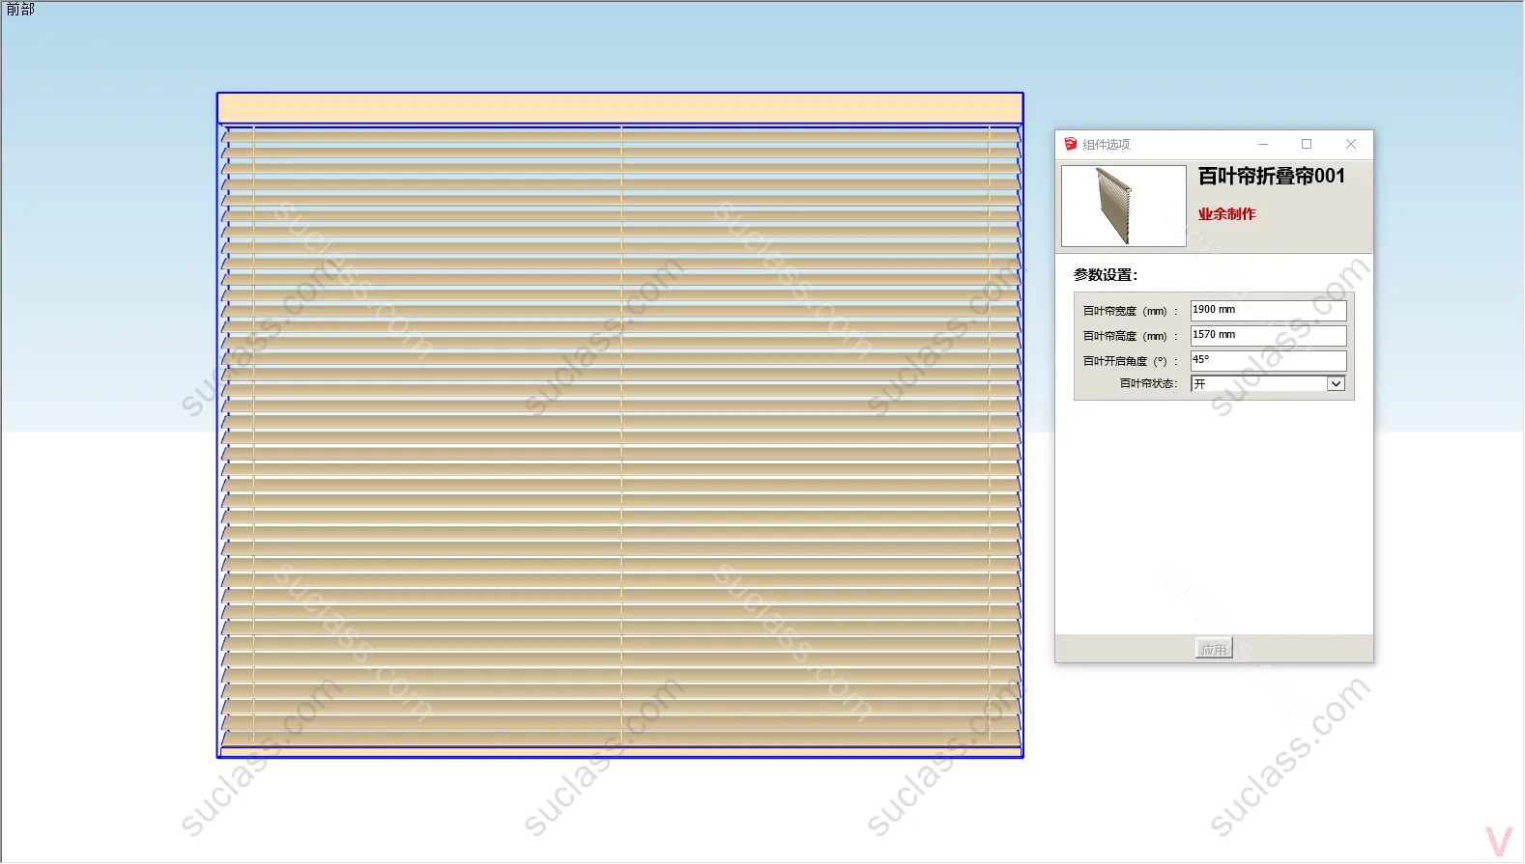Viewport: 1525px width, 864px height.
Task: Close the 组件选项 dialog
Action: click(x=1351, y=144)
